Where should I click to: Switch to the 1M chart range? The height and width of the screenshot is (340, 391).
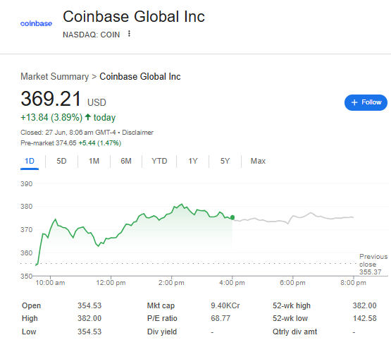point(94,161)
